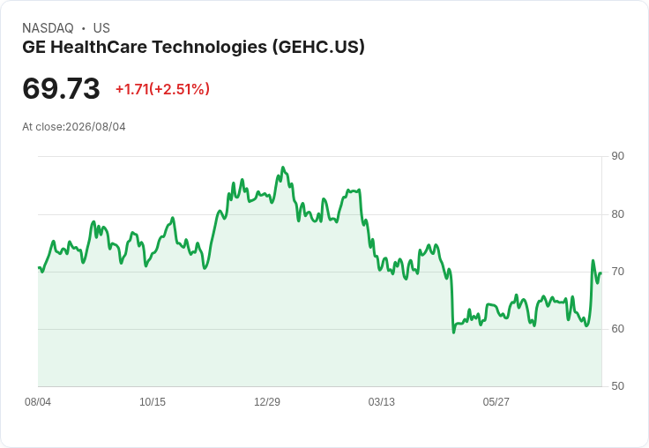Click the GE HealthCare Technologies (GEHC.US) title
Viewport: 649px width, 448px height.
[193, 47]
